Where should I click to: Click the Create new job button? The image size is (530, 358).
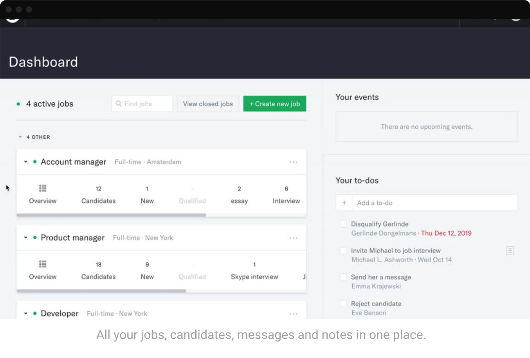(274, 104)
